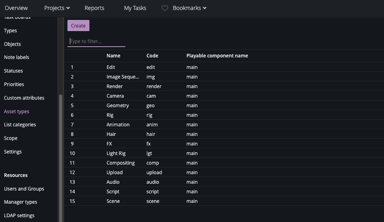Image resolution: width=384 pixels, height=222 pixels.
Task: Select the Compositing asset type row
Action: point(121,163)
